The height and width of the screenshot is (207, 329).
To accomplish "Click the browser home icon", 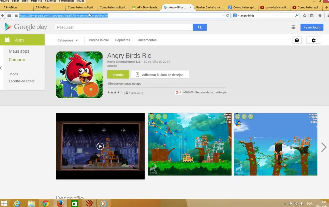I will coord(320,15).
